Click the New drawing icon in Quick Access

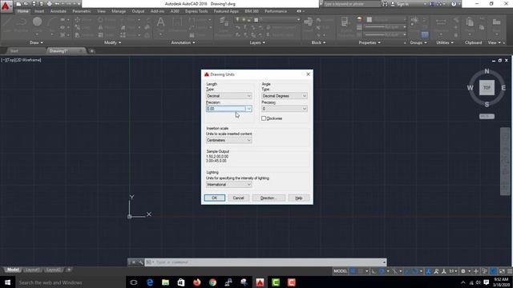[18, 4]
